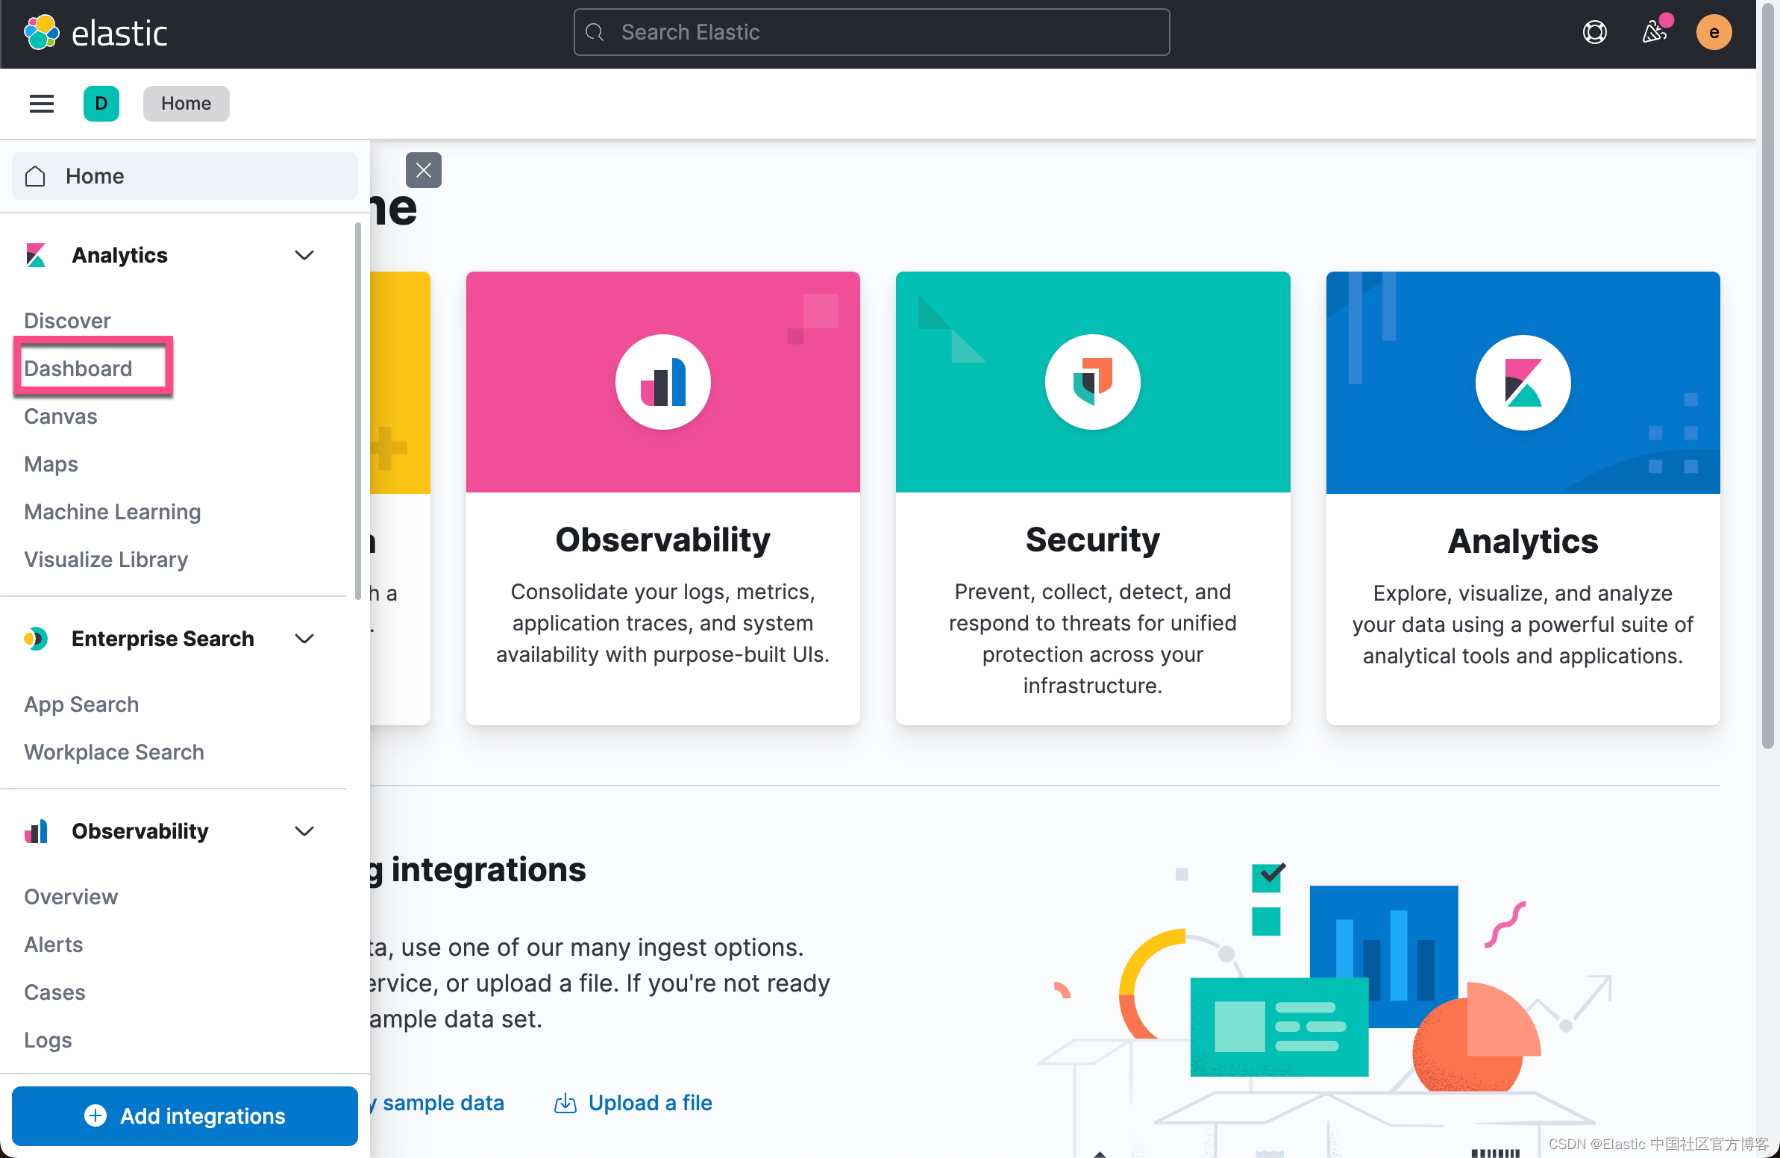Click the Home breadcrumb badge
Image resolution: width=1780 pixels, height=1158 pixels.
click(186, 103)
